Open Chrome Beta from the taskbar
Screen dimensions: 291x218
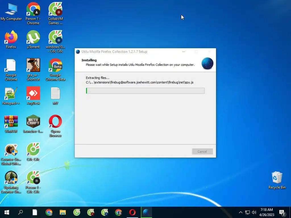[119, 212]
